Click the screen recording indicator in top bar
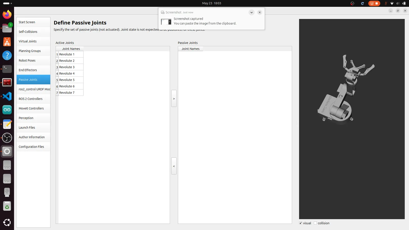 coord(374,3)
